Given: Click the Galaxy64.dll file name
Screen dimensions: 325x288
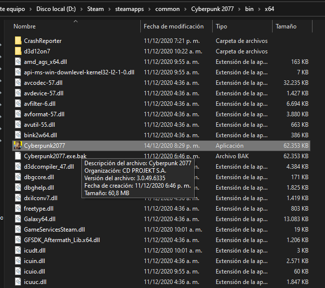Looking at the screenshot, I should pyautogui.click(x=39, y=219).
